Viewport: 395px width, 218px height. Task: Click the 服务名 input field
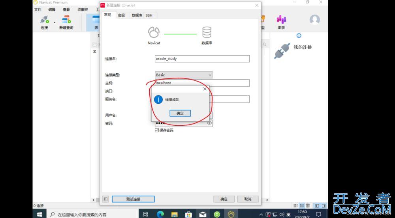coord(229,99)
